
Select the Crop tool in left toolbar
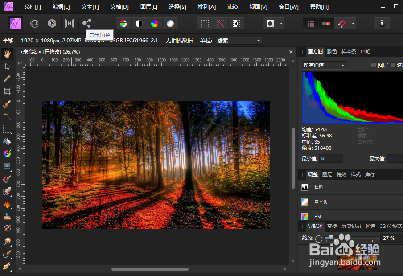coord(7,91)
